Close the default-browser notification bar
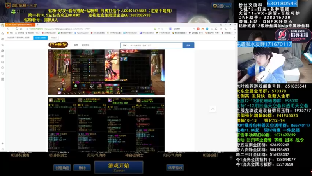Screen dimensions: 312x176 [x=234, y=38]
